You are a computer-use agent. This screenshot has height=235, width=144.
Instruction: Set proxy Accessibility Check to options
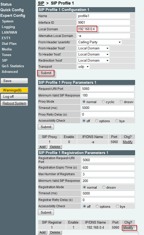pos(97,121)
